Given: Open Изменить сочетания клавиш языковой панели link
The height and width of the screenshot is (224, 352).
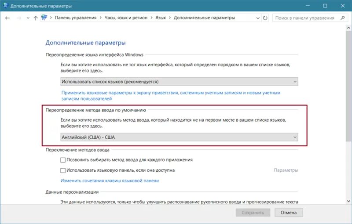Looking at the screenshot, I should (110, 181).
